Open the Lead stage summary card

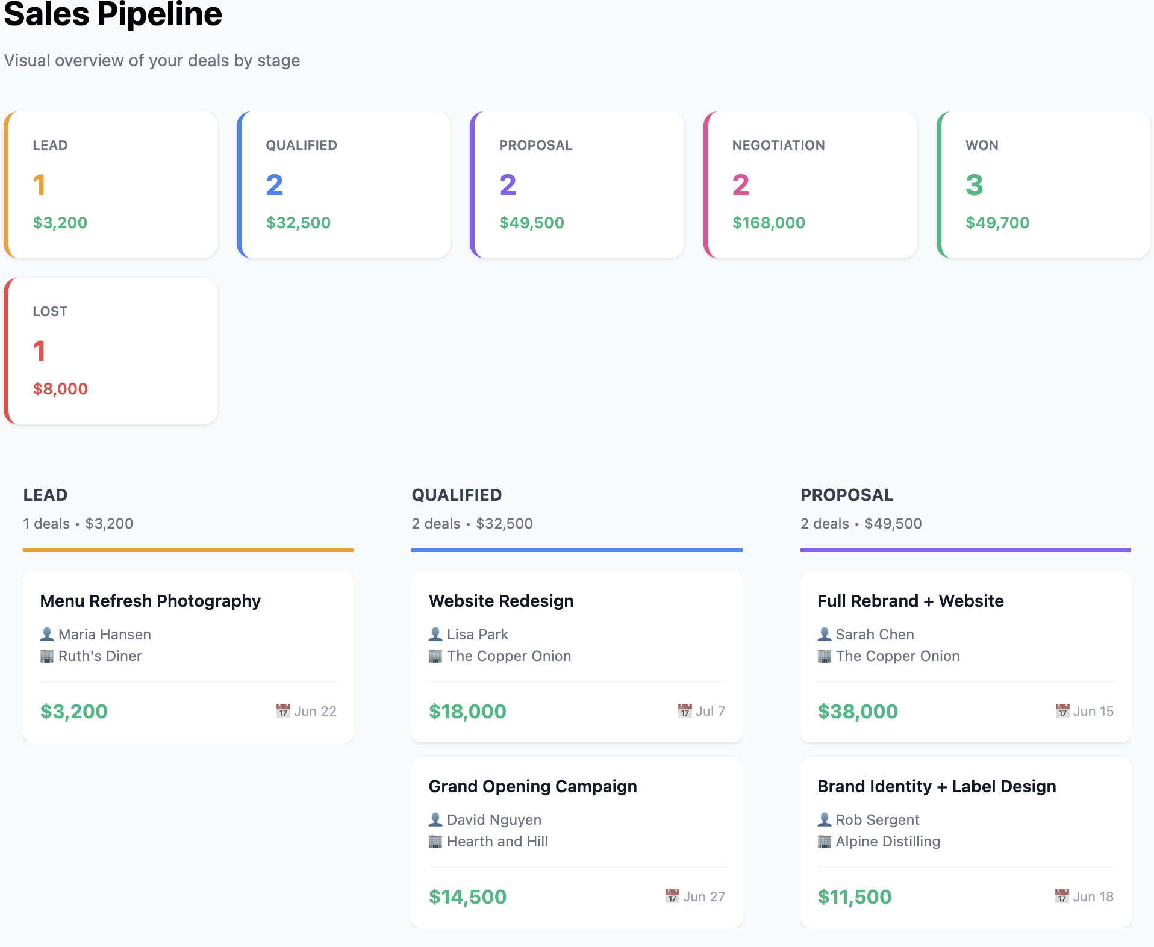(x=111, y=185)
